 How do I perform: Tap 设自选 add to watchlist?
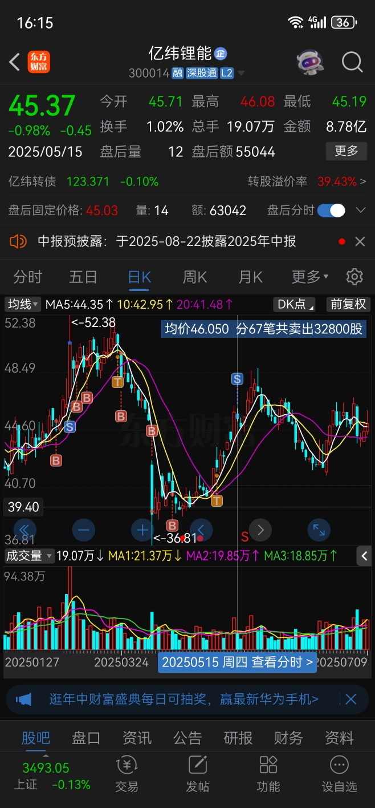[339, 774]
